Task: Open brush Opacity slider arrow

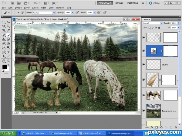Action: [x=73, y=13]
